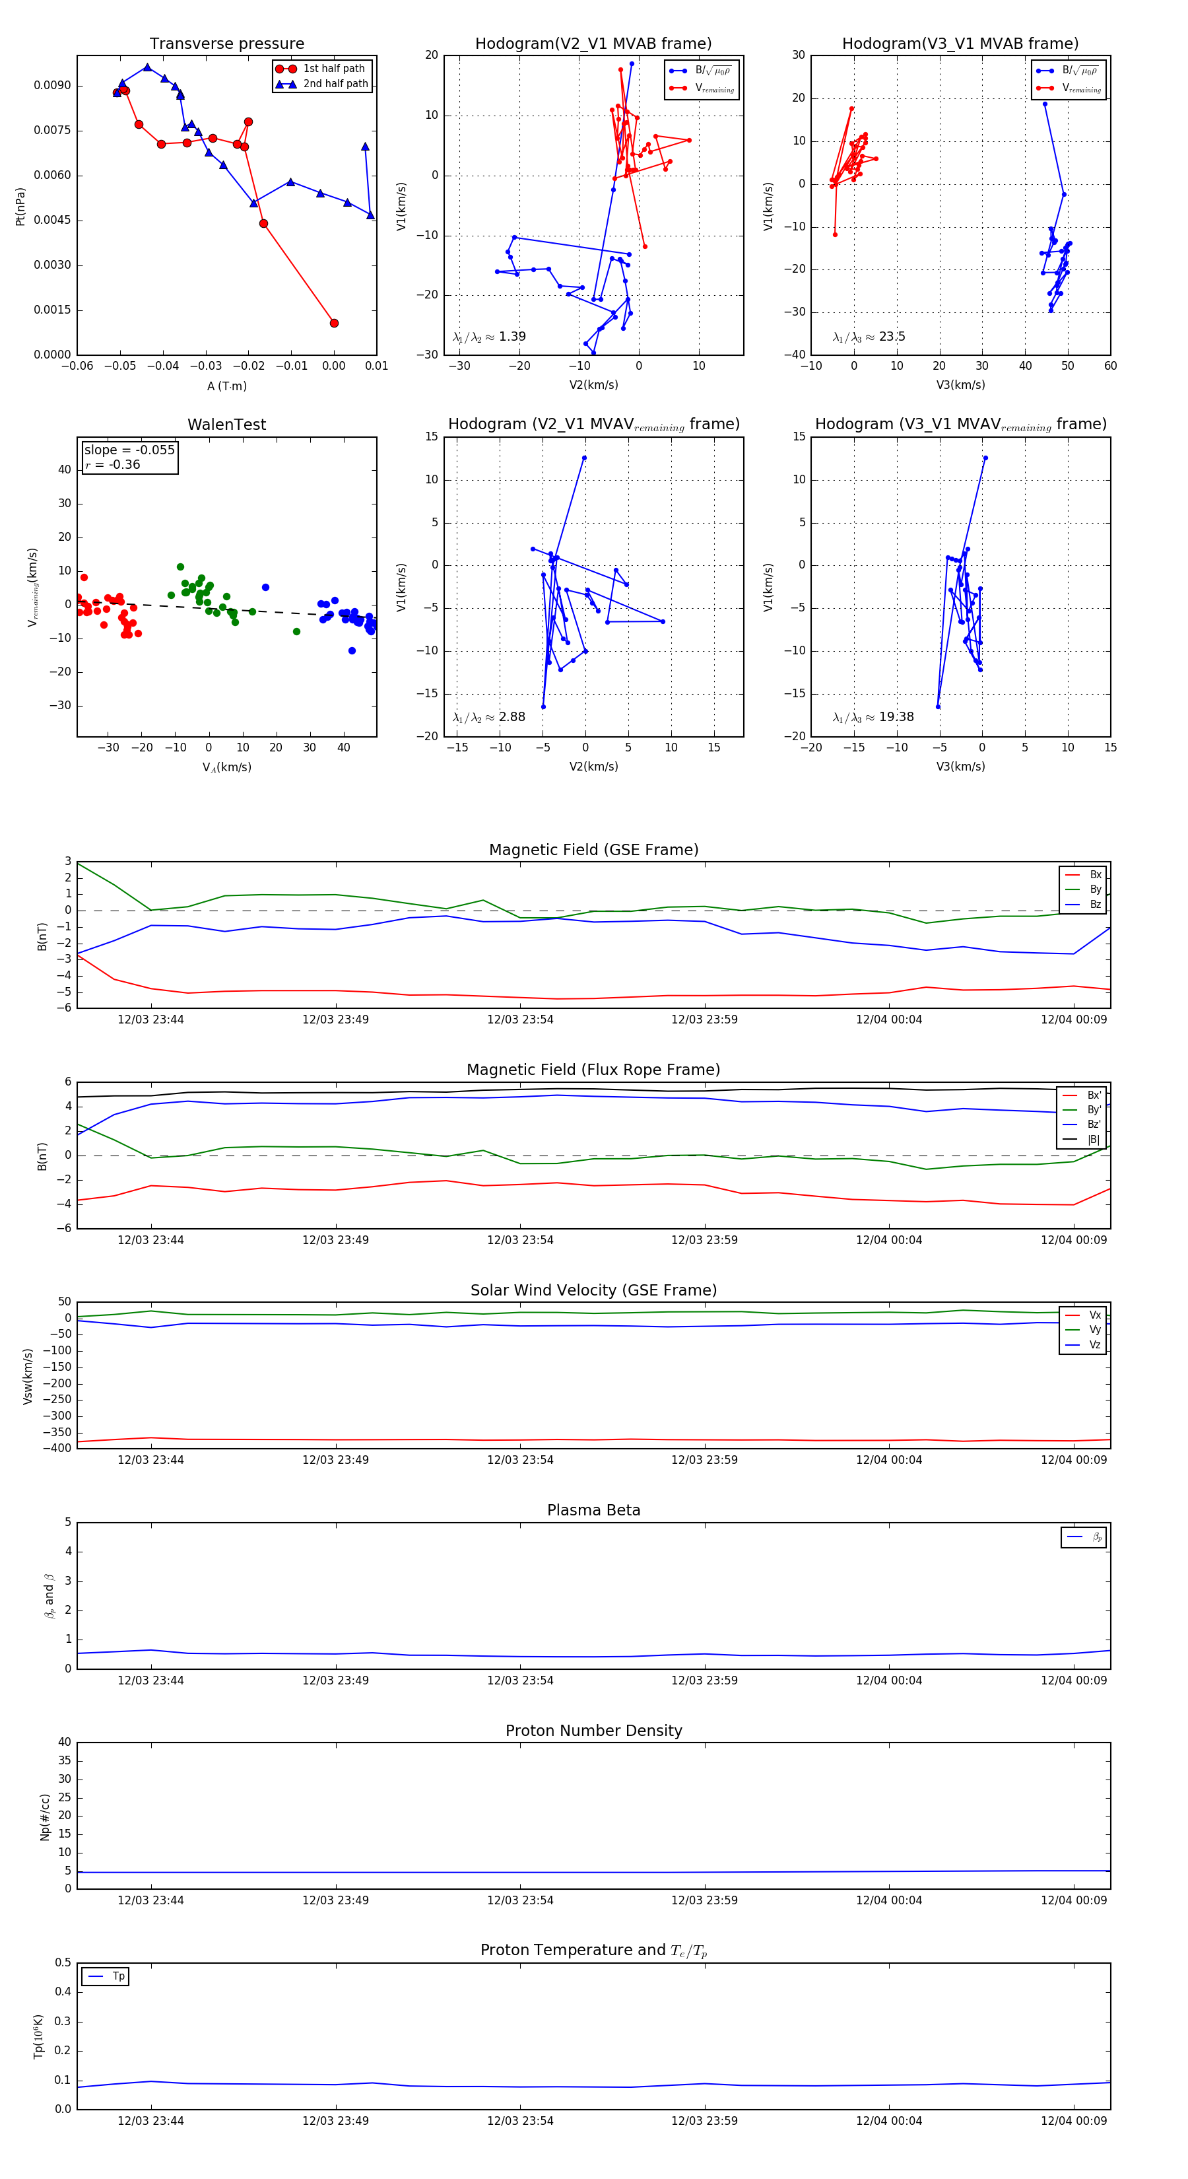Image resolution: width=1188 pixels, height=2179 pixels.
Task: Click the "slope = -0.055" annotation
Action: [129, 450]
